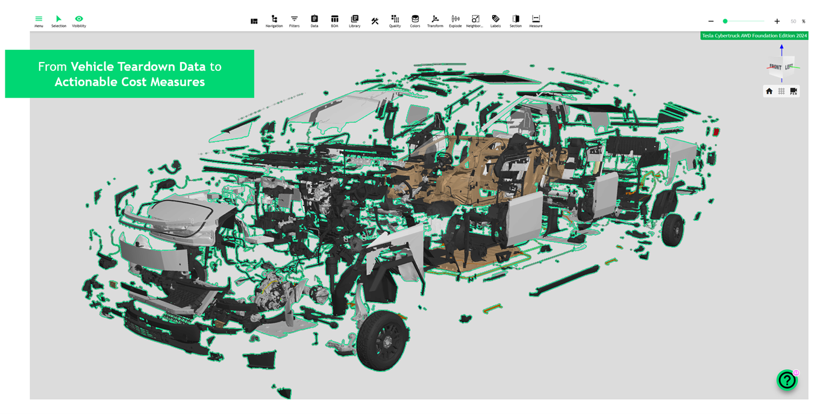The height and width of the screenshot is (414, 820).
Task: Click the Explode view tool
Action: click(x=455, y=21)
